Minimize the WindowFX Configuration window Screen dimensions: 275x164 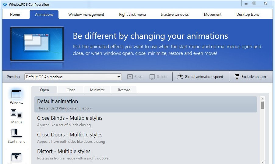tap(246, 4)
